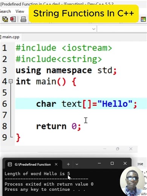
Task: Expand the class browser dropdown
Action: click(x=93, y=29)
